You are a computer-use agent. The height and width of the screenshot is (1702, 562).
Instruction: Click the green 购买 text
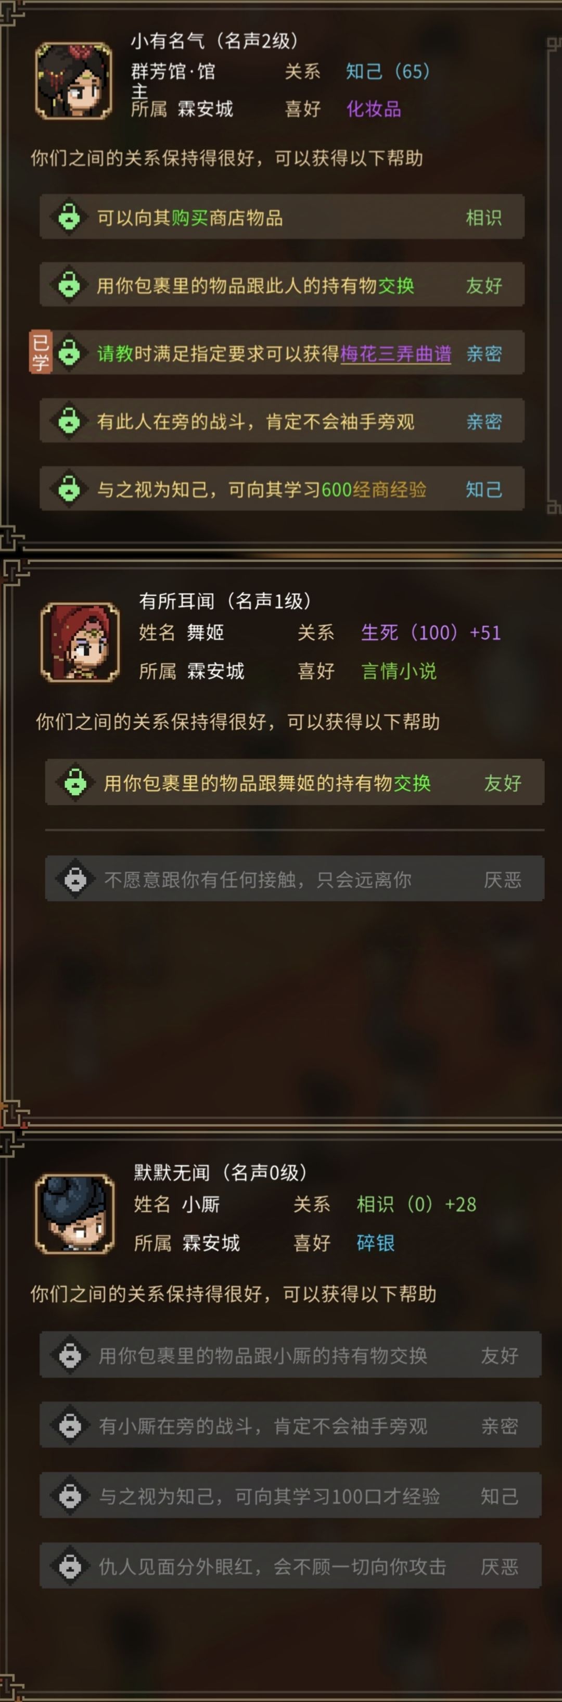[189, 218]
